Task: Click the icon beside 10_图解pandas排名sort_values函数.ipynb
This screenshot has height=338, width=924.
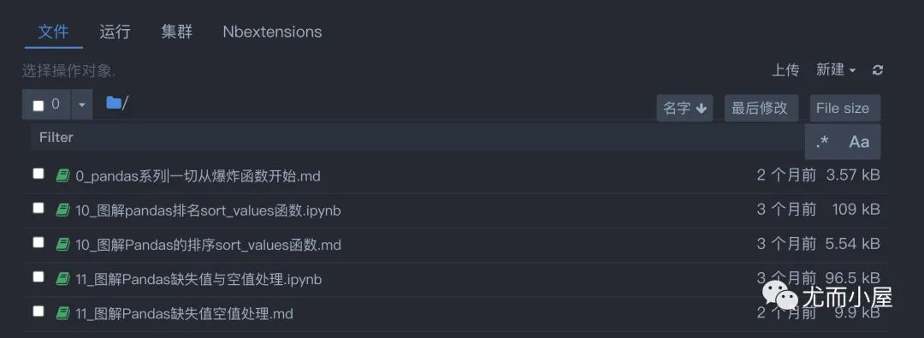Action: point(62,210)
